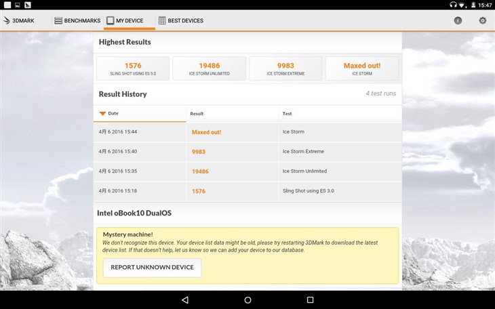Click the Test column header
The image size is (495, 309).
(340, 114)
